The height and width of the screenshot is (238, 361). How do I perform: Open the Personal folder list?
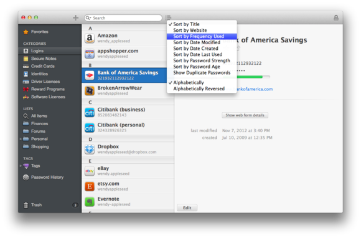[x=39, y=139]
